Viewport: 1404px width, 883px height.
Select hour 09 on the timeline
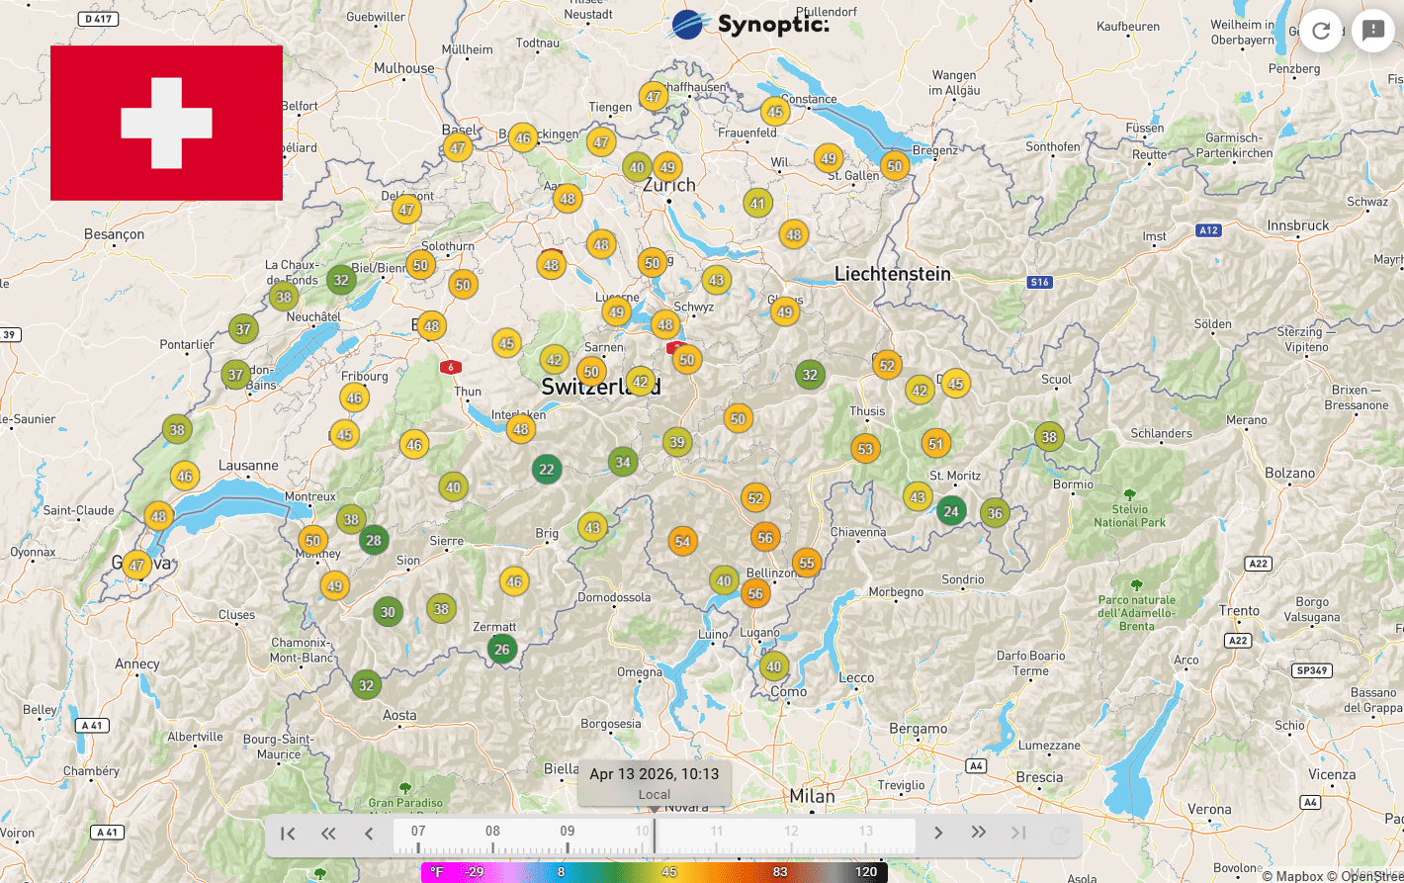(568, 831)
